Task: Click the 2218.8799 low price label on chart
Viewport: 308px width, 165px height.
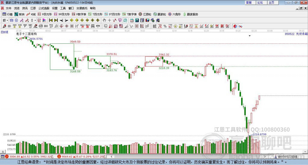Action: (260, 134)
